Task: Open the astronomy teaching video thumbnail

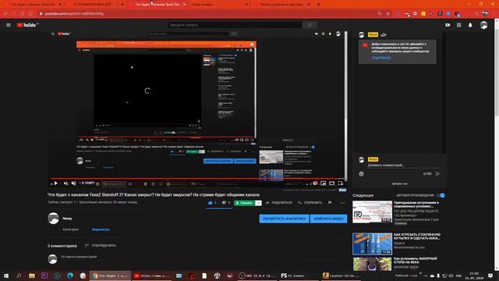Action: point(373,212)
